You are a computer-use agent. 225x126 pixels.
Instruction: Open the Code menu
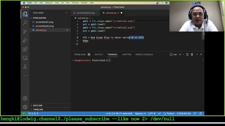30,3
